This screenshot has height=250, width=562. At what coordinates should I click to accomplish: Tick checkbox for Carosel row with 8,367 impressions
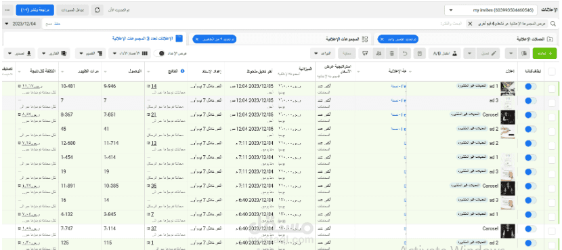[x=552, y=117]
